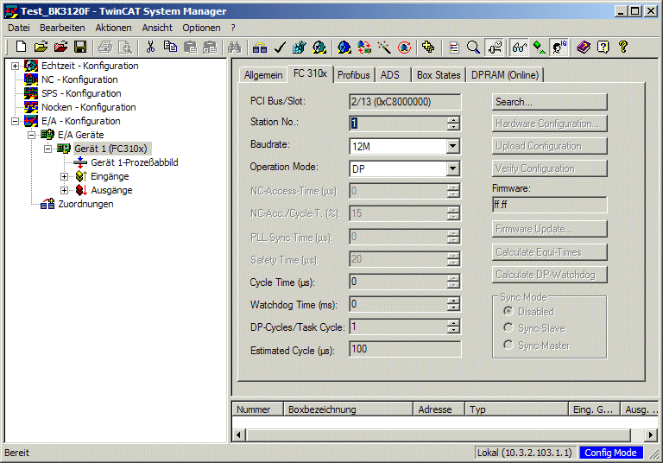Switch to the Box States tab
The height and width of the screenshot is (463, 663).
[x=439, y=75]
